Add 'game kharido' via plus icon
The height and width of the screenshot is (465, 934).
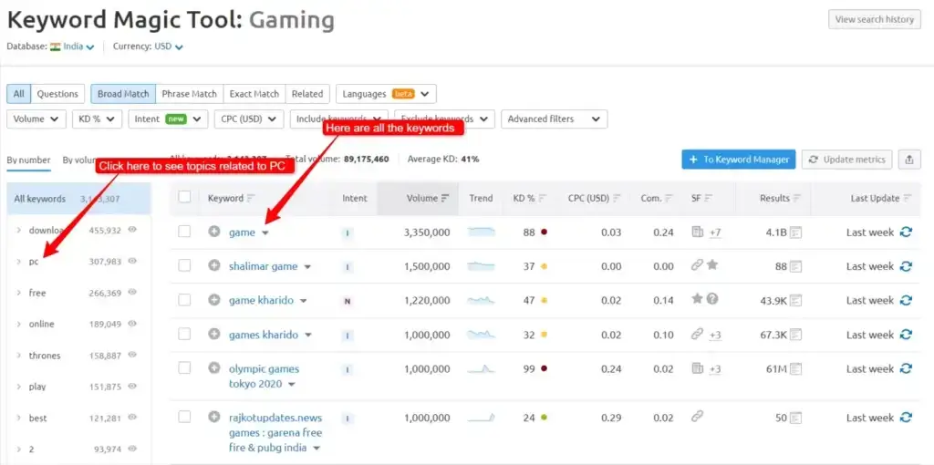point(213,300)
